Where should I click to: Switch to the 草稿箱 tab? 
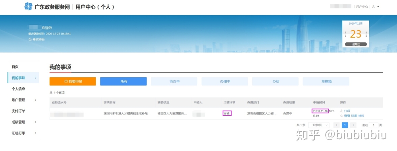coord(326,81)
